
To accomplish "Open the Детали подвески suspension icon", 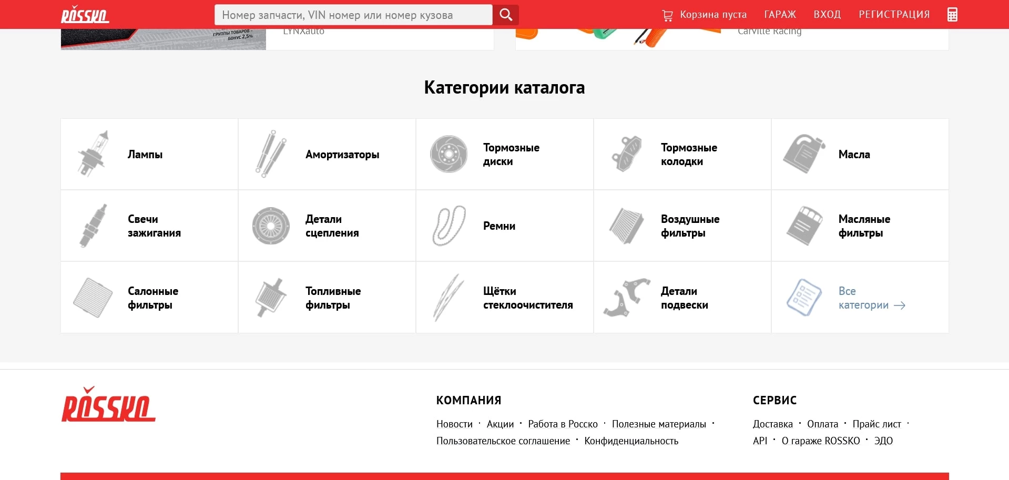I will point(626,298).
